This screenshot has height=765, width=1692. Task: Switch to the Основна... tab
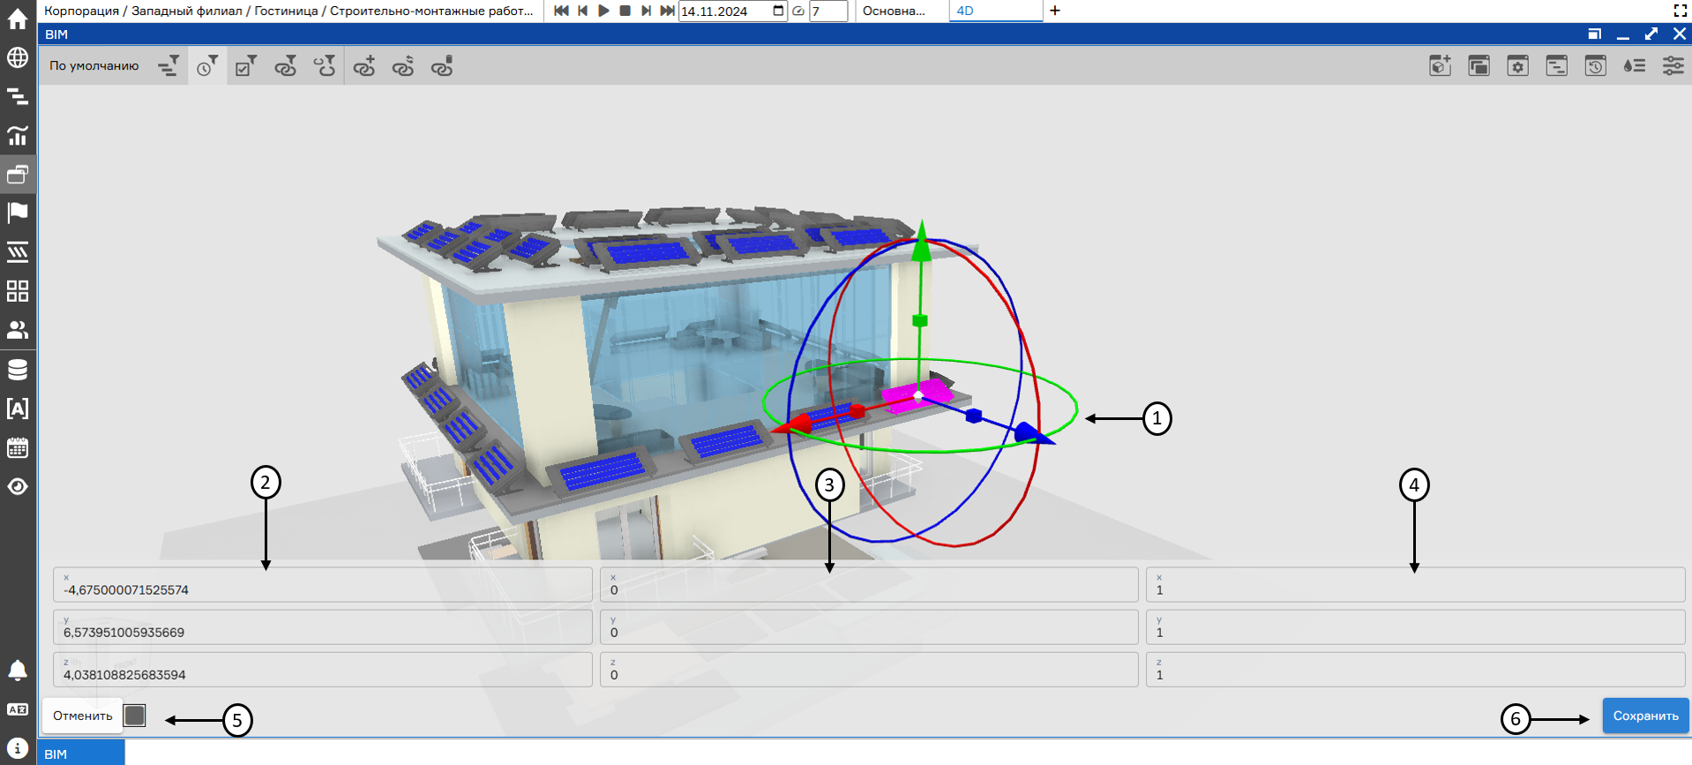tap(895, 11)
